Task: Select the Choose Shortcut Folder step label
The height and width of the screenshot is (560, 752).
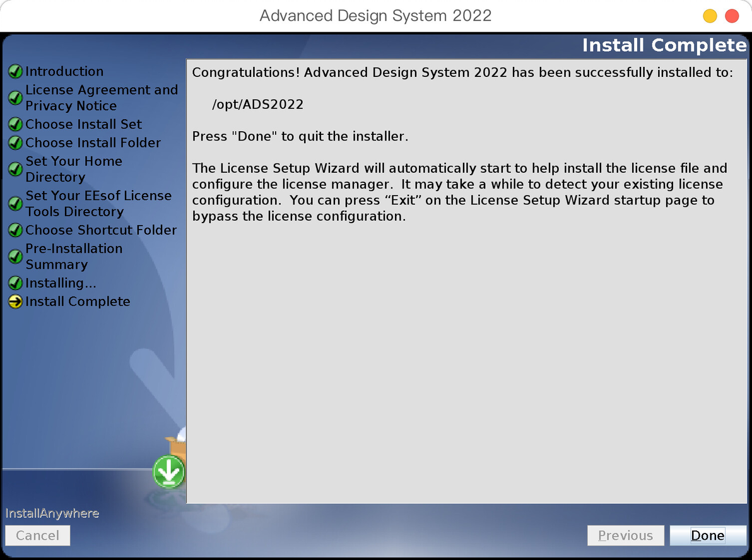Action: click(101, 230)
